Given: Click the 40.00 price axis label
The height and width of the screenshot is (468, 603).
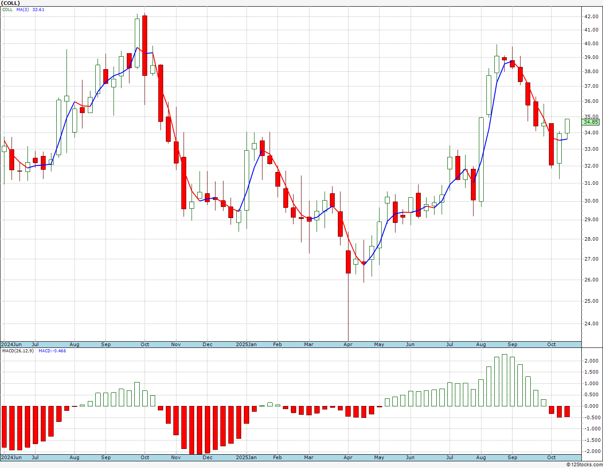Looking at the screenshot, I should point(591,43).
